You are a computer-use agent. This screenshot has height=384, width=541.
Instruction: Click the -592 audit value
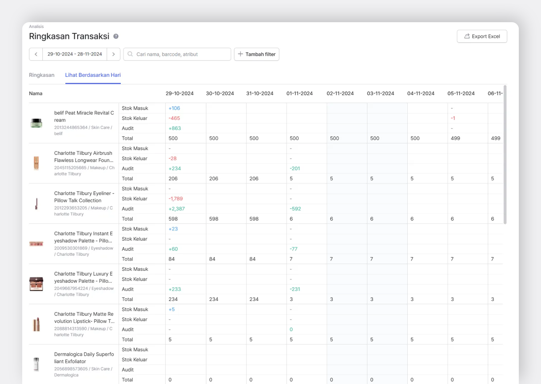pos(295,209)
